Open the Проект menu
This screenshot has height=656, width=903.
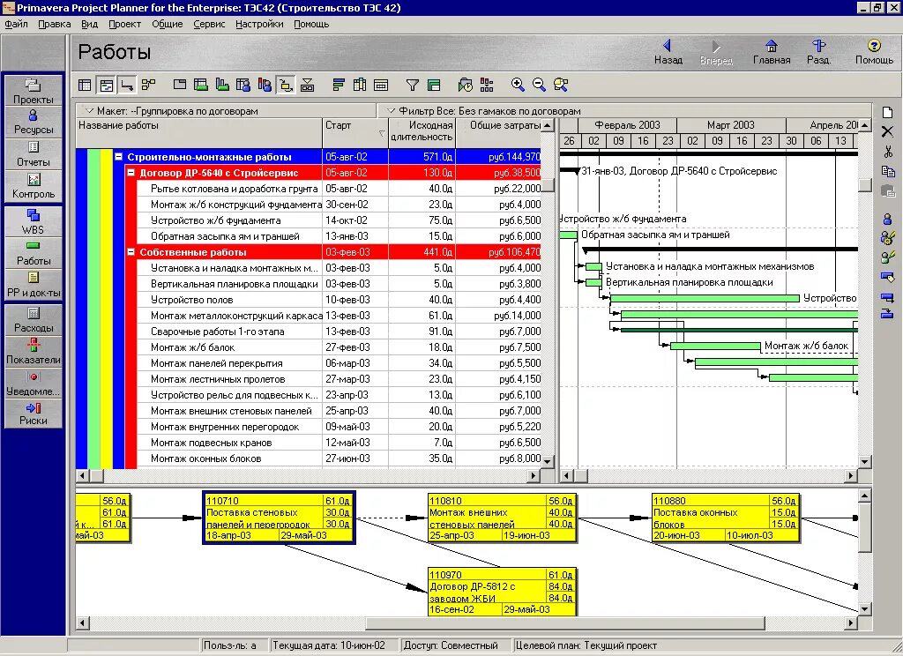tap(124, 24)
